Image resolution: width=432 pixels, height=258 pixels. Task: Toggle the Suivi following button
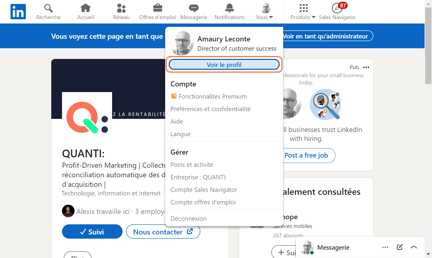point(92,231)
